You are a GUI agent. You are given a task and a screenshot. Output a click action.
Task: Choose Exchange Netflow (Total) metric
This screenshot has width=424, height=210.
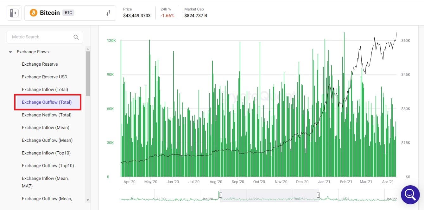[x=47, y=115]
